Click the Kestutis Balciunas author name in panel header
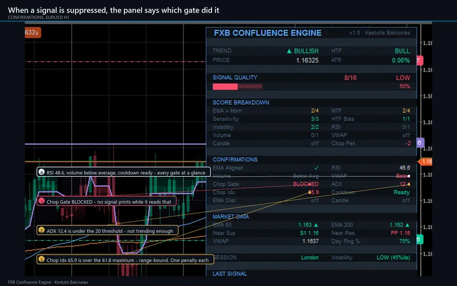 pos(387,33)
